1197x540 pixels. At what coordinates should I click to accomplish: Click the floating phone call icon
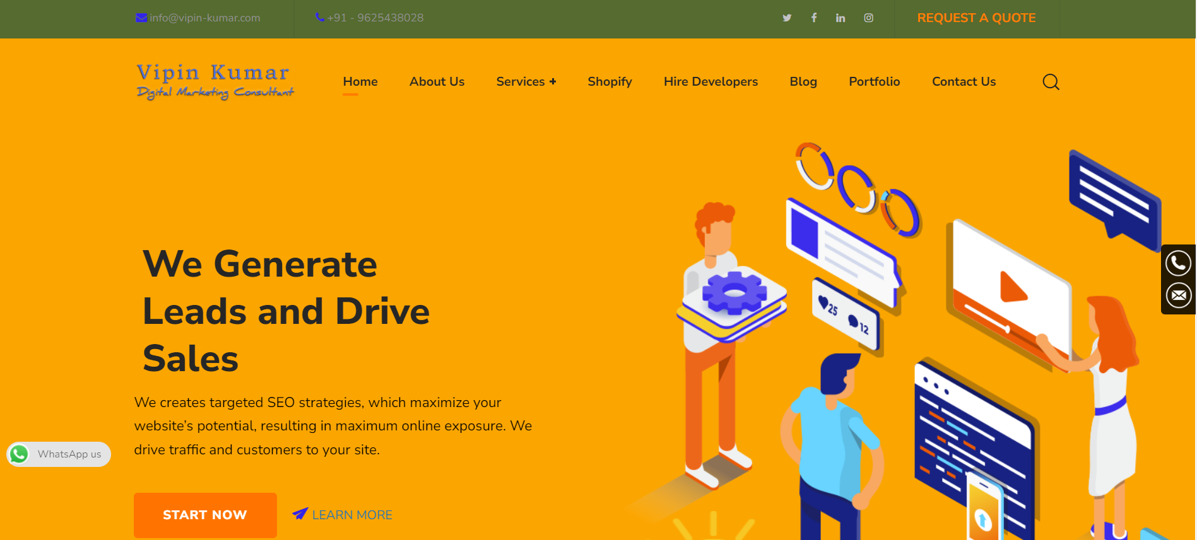(x=1178, y=263)
